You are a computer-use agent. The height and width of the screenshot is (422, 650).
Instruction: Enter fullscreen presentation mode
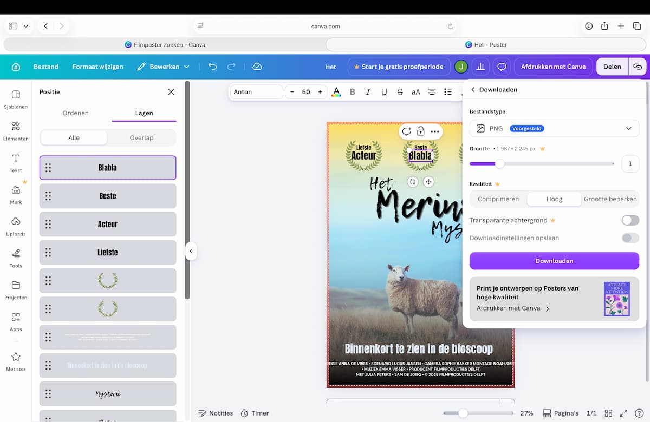click(623, 413)
